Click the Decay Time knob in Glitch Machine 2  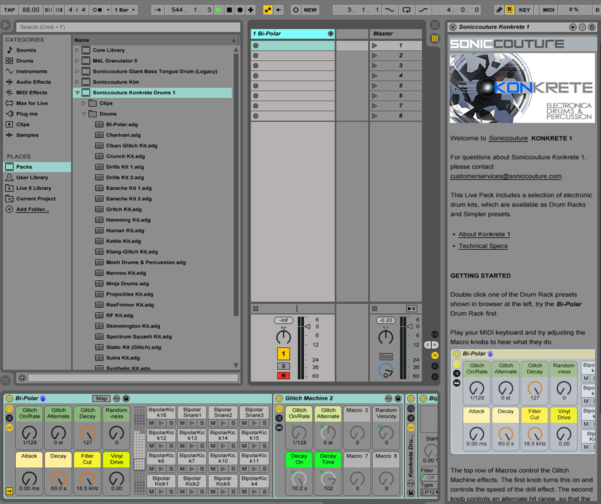coord(328,478)
